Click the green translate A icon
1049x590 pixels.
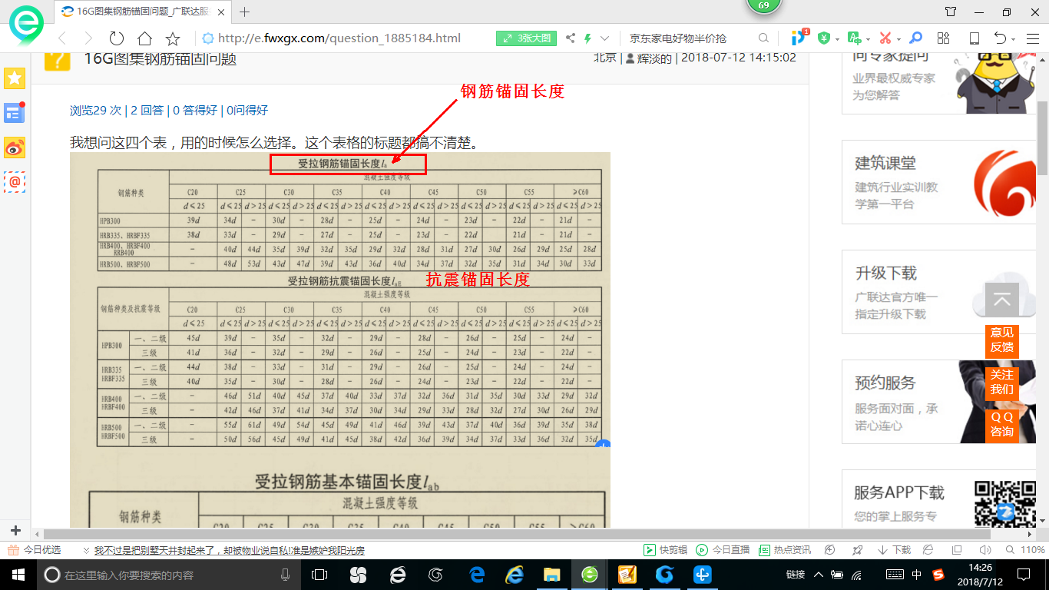coord(854,38)
